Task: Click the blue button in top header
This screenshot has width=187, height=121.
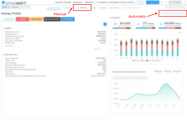Action: click(x=153, y=2)
